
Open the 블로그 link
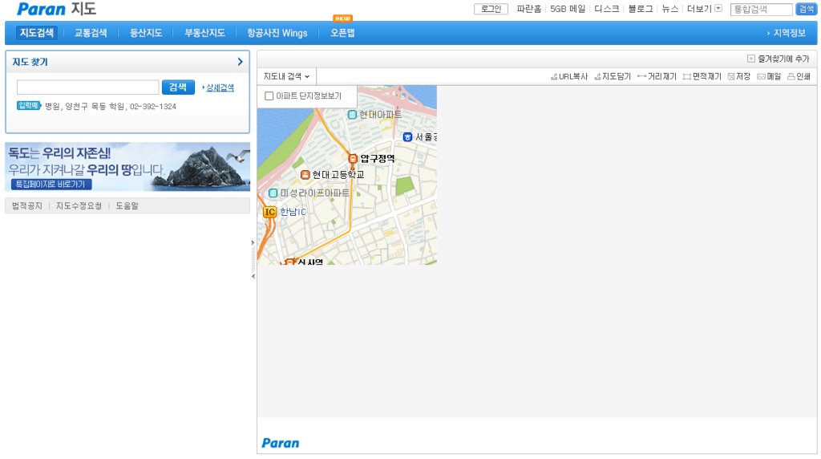[641, 9]
